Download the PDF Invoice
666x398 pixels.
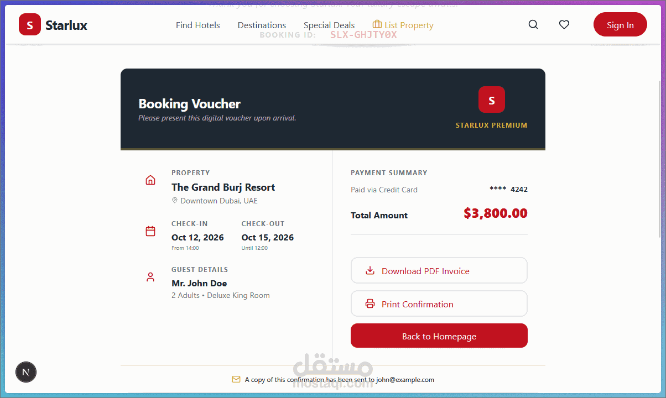pos(439,271)
